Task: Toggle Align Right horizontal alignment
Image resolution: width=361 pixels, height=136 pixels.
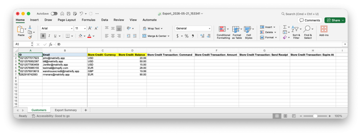Action: (119, 36)
